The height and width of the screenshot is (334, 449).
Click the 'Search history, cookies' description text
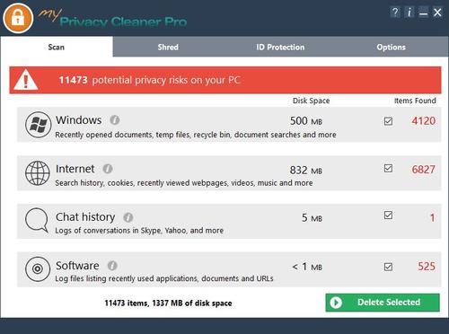coord(184,183)
